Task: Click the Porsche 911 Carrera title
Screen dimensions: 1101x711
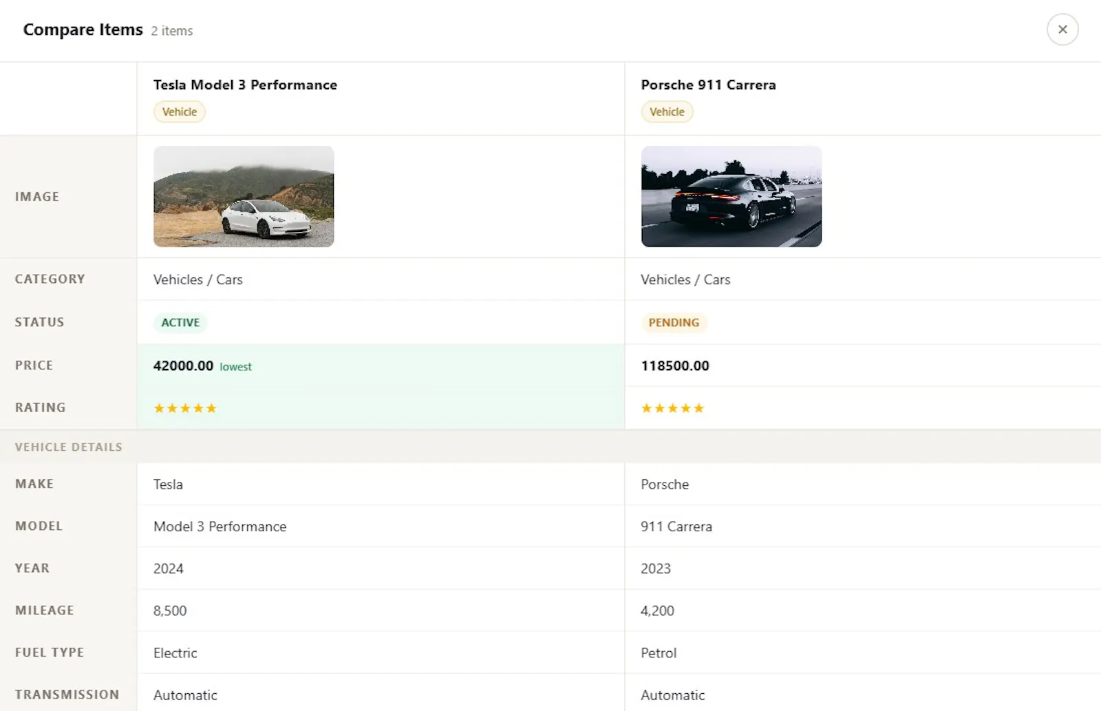Action: click(708, 85)
